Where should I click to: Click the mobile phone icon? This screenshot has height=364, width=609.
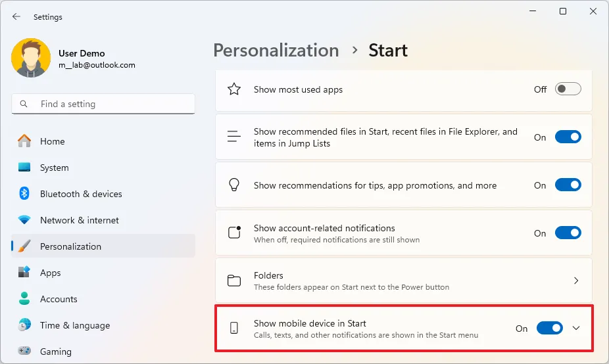point(234,329)
